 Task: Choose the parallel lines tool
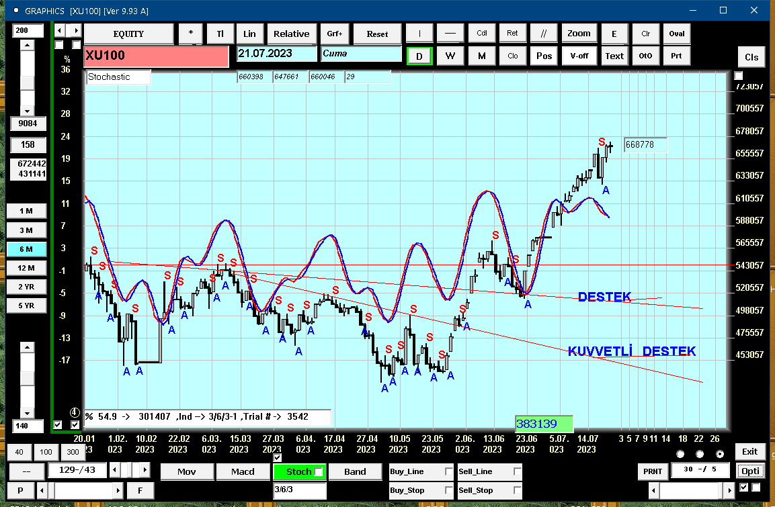[544, 34]
